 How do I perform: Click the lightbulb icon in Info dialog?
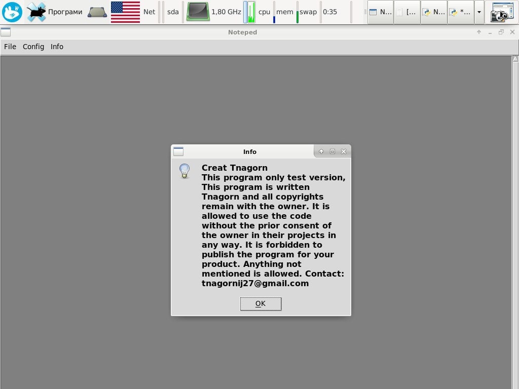[184, 171]
